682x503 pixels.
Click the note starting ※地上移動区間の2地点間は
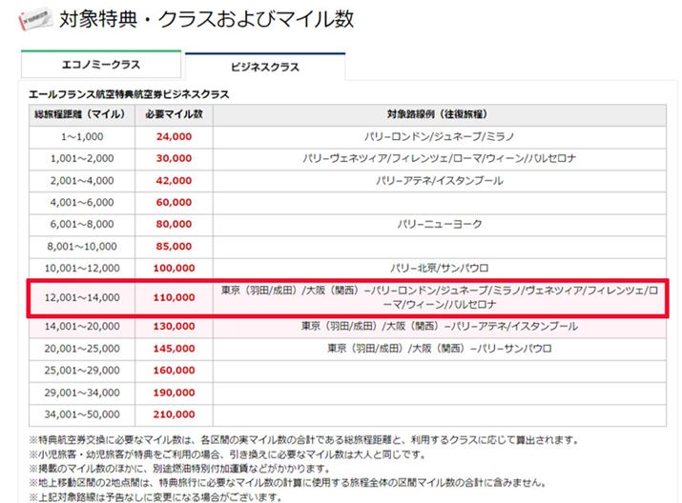[x=287, y=483]
